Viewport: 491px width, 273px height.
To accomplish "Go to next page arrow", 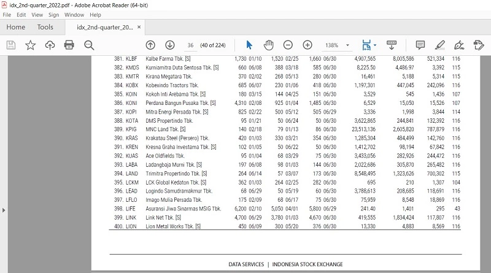I will pyautogui.click(x=170, y=45).
